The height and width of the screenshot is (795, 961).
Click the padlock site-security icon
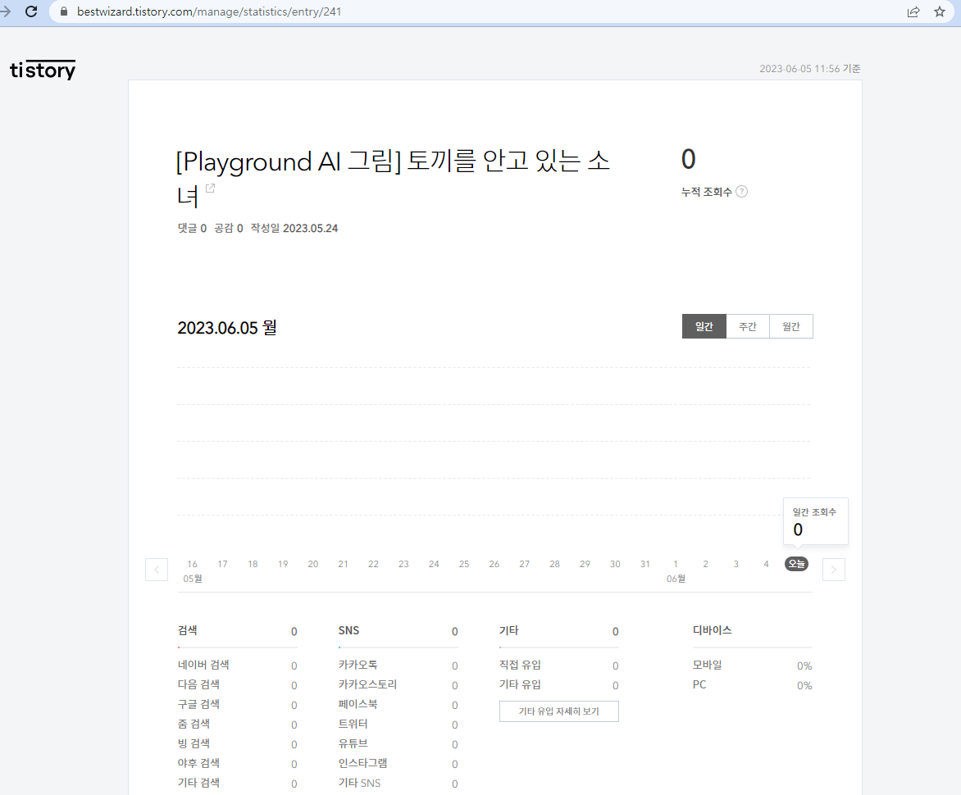pos(64,12)
